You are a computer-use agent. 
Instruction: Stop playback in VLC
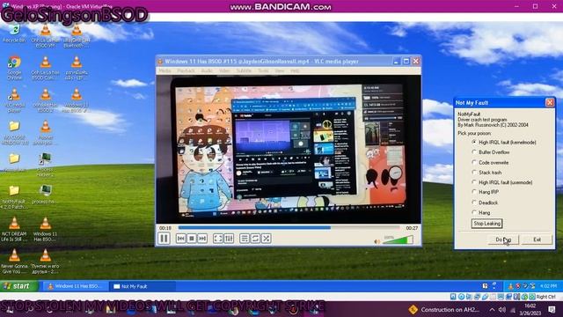click(x=192, y=239)
